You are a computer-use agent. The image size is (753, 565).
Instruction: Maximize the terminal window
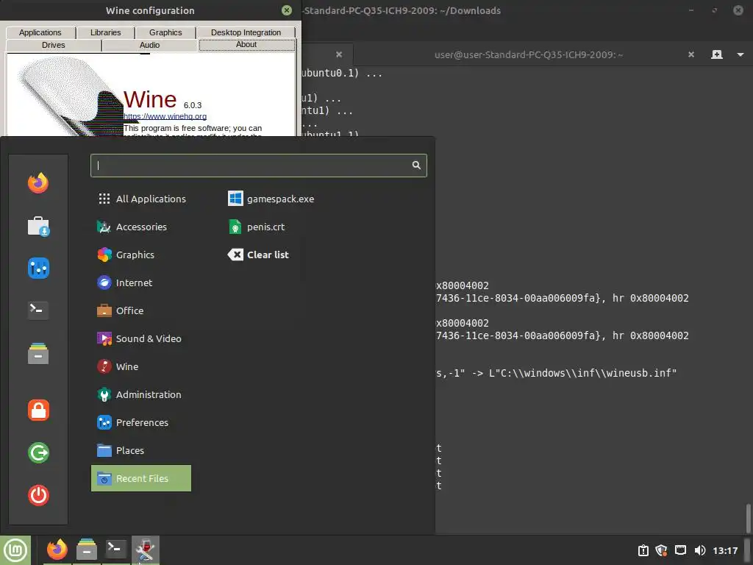coord(715,10)
